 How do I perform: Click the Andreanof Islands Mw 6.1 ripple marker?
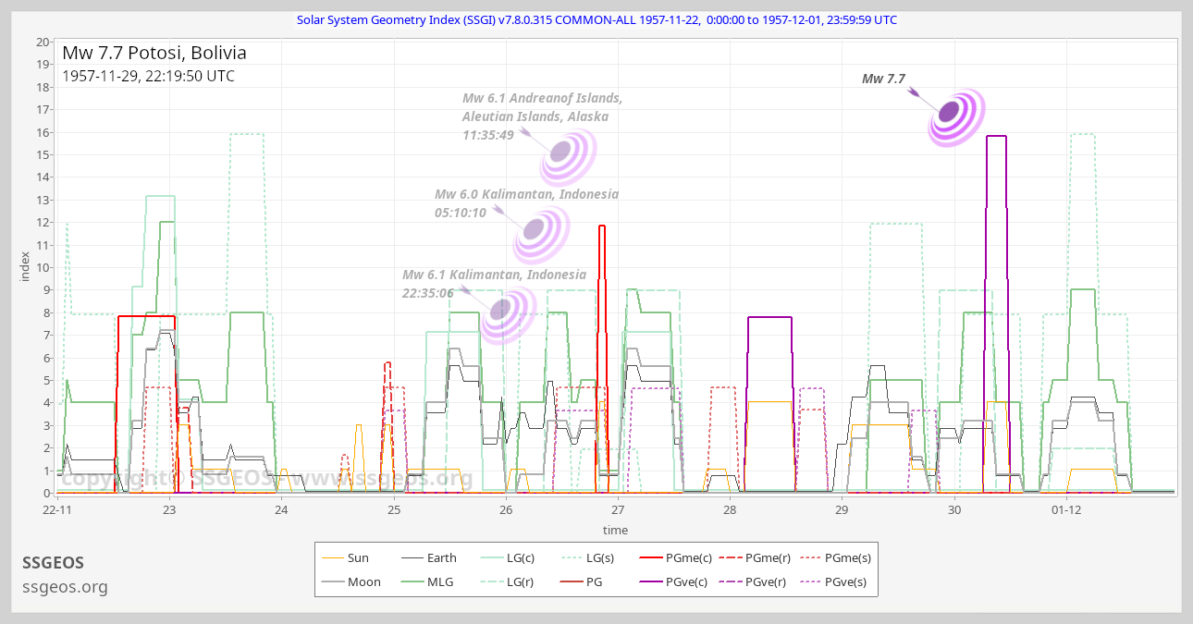click(x=568, y=158)
